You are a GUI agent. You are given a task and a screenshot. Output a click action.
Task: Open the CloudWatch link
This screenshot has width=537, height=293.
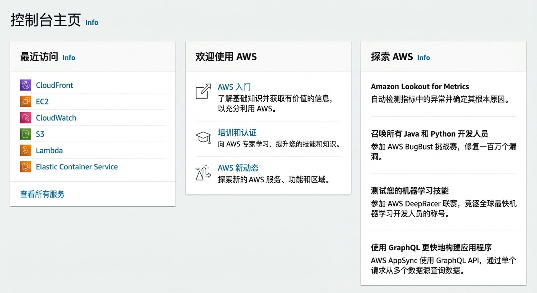(56, 118)
